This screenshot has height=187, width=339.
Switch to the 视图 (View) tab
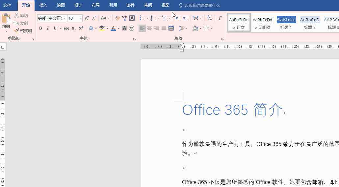(166, 5)
